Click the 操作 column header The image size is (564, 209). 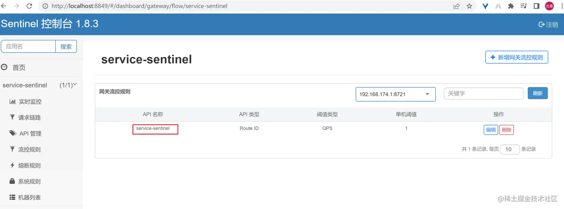tap(499, 114)
